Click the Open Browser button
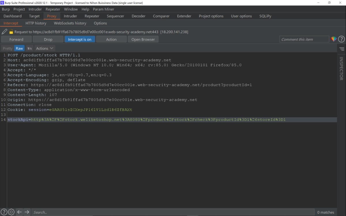Image resolution: width=346 pixels, height=216 pixels. tap(143, 39)
